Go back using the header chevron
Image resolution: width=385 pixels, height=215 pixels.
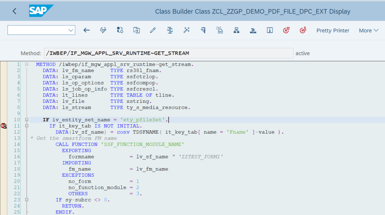pos(14,11)
